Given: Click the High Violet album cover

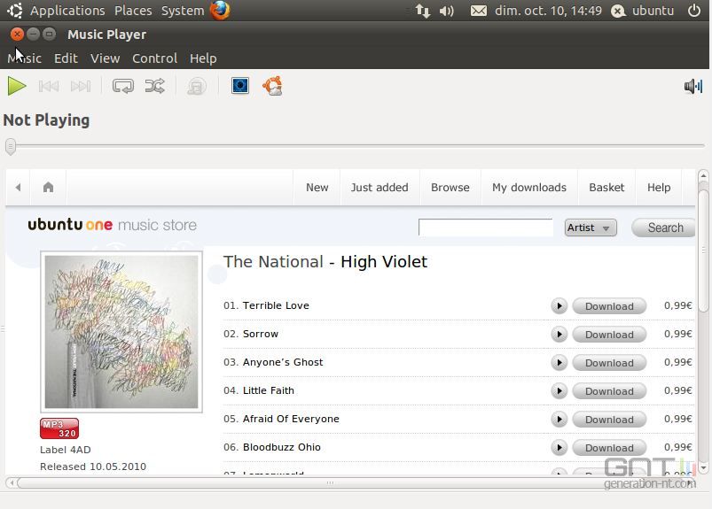Looking at the screenshot, I should click(x=121, y=332).
